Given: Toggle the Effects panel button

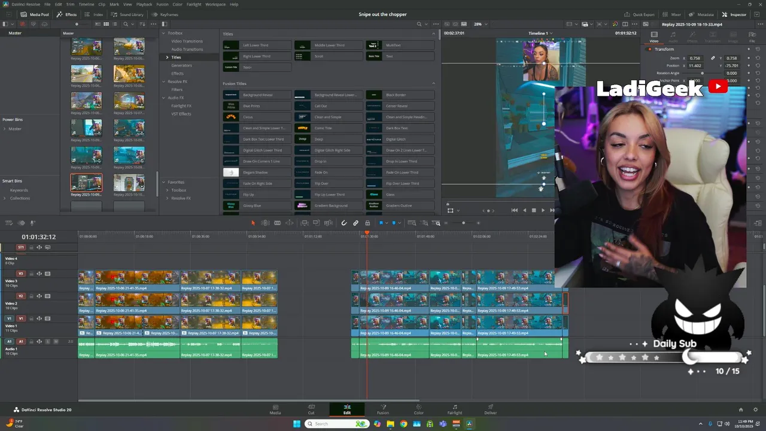Looking at the screenshot, I should [66, 14].
